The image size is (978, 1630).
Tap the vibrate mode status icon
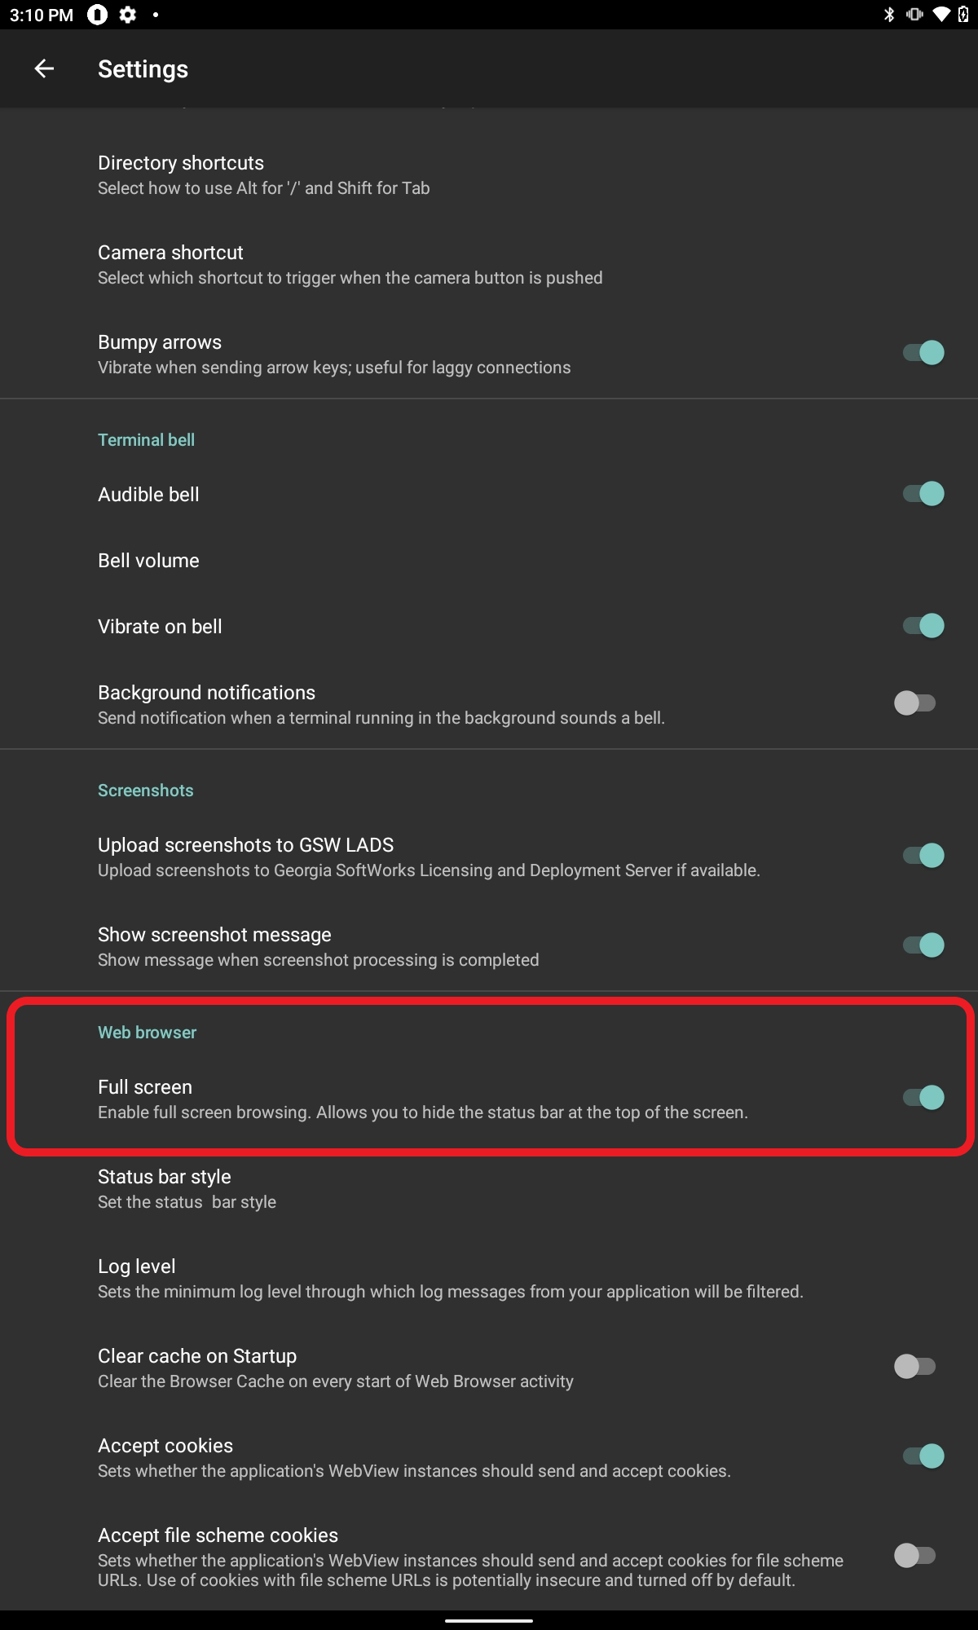pos(914,15)
